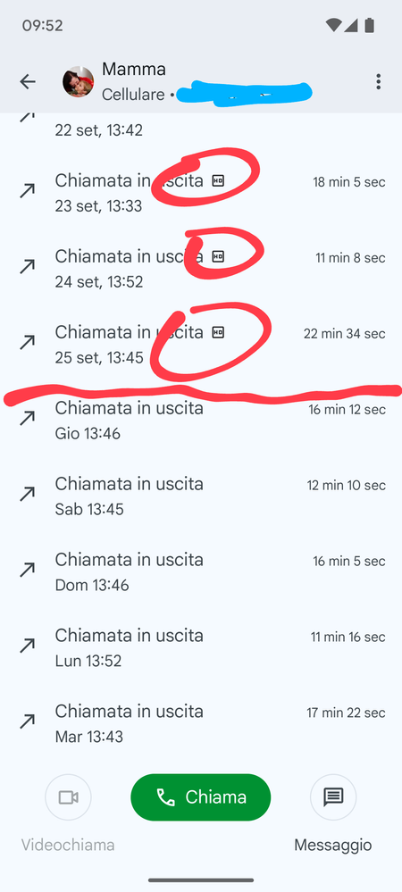Tap outgoing arrow icon of Sab 13:45 call

(x=28, y=494)
